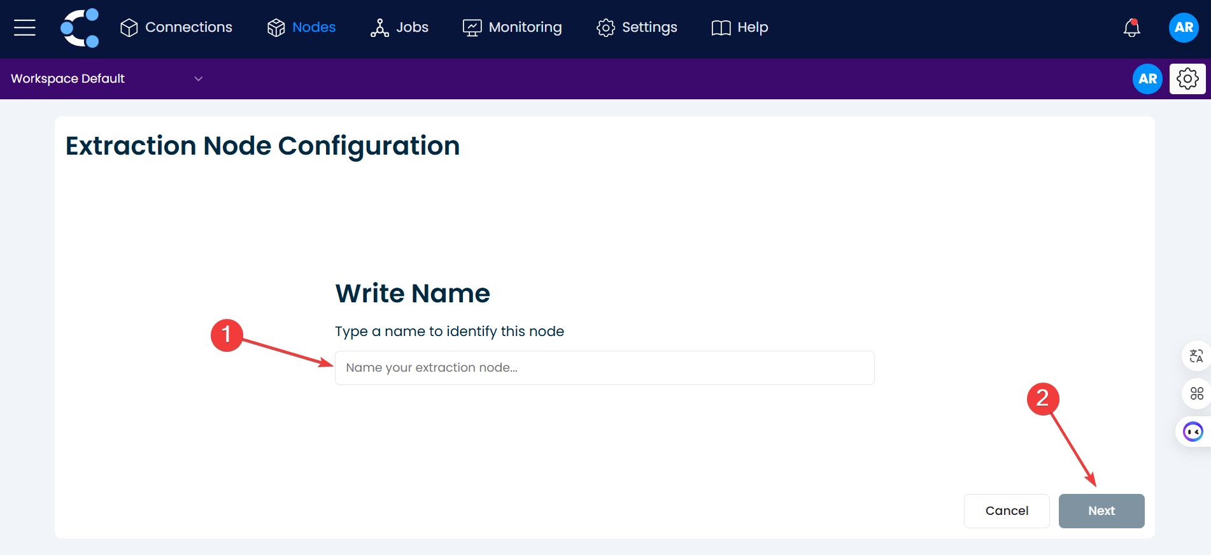This screenshot has width=1211, height=555.
Task: Click the workspace dropdown chevron arrow
Action: pos(199,79)
